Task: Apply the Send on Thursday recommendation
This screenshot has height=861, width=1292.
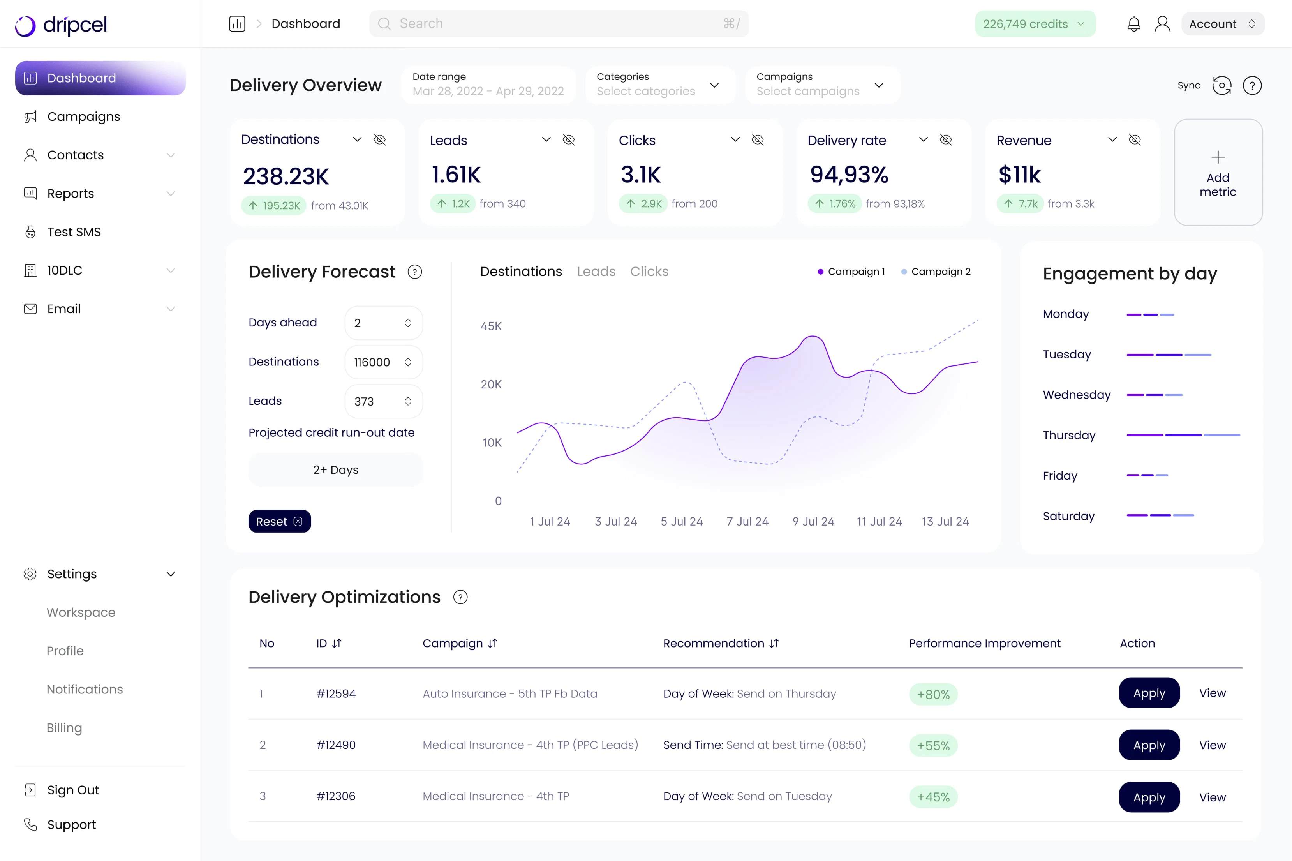Action: point(1149,693)
